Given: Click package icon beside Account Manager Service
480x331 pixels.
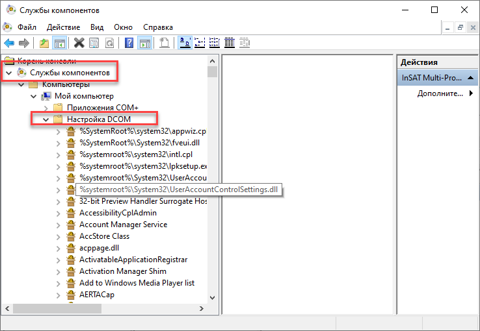Looking at the screenshot, I should coord(71,225).
